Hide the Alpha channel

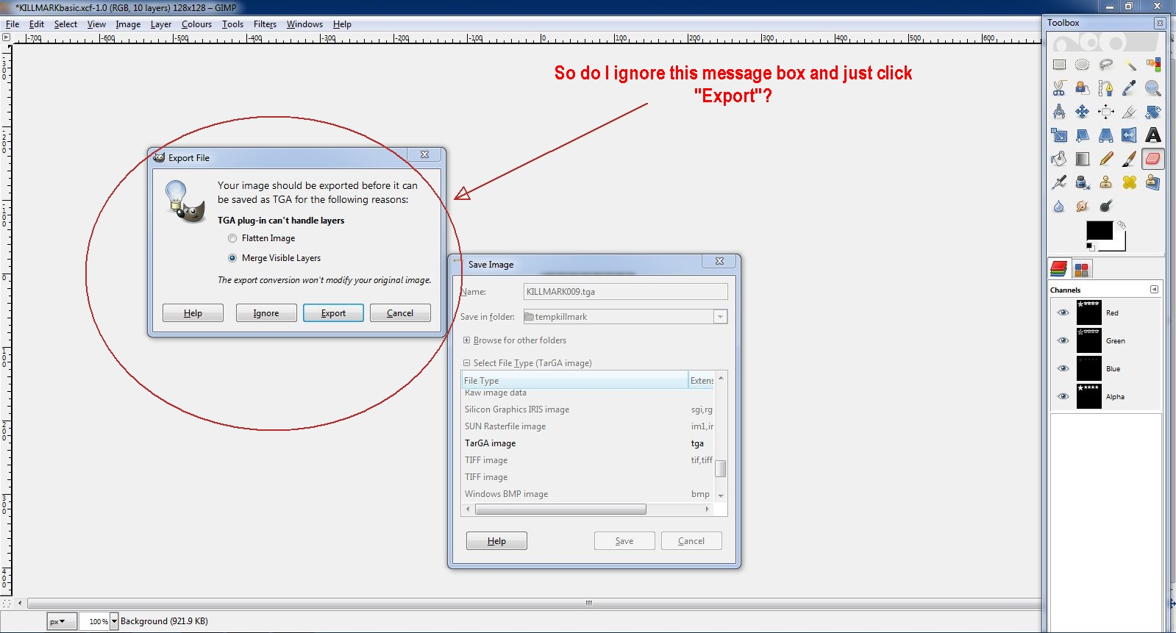tap(1063, 396)
